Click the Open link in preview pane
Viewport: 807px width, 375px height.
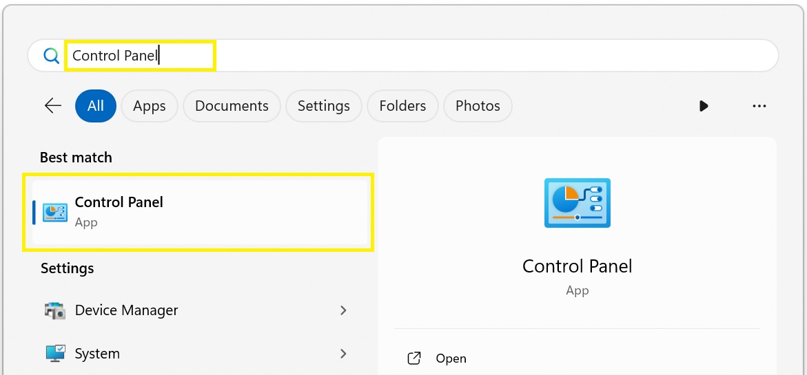451,358
